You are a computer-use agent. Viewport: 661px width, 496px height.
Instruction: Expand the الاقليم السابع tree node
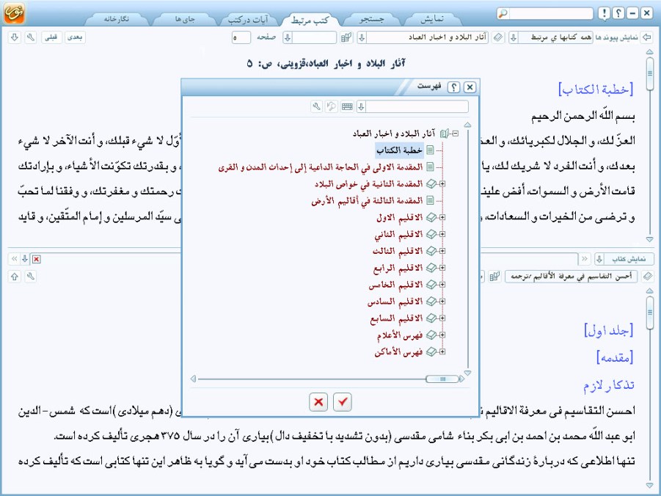click(442, 318)
